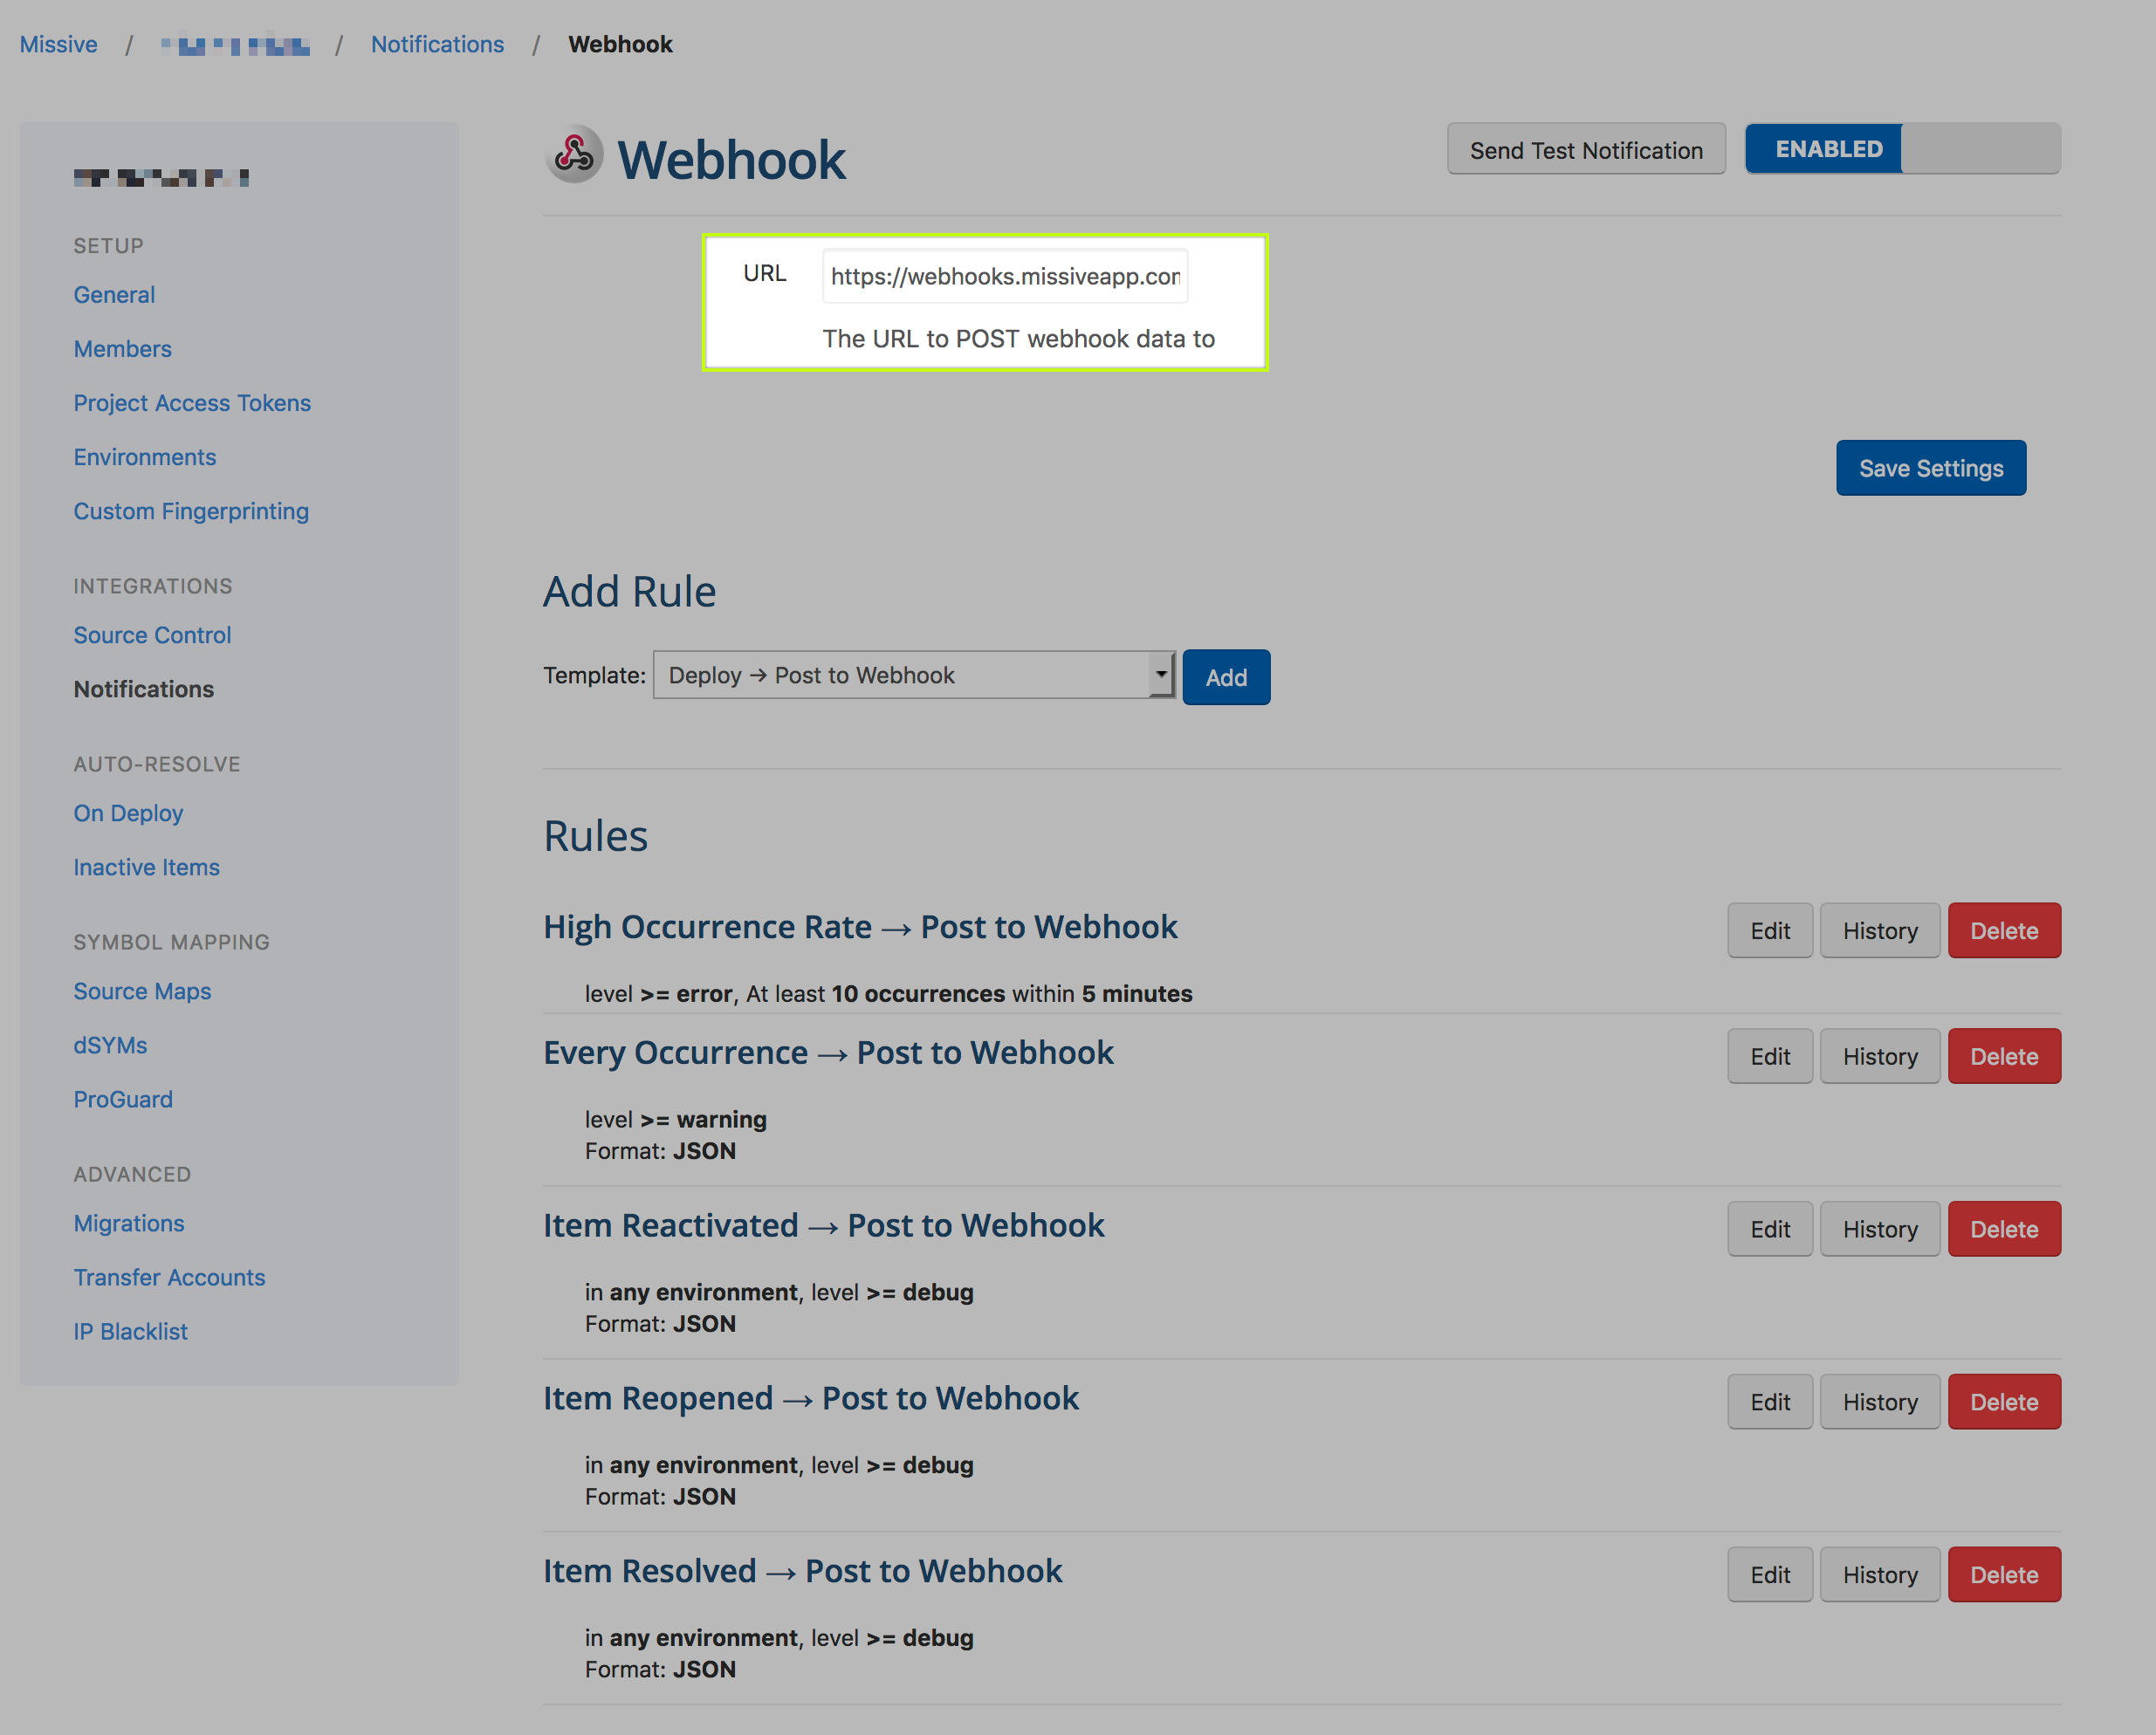Image resolution: width=2156 pixels, height=1735 pixels.
Task: Click the Webhook logo icon
Action: (x=574, y=155)
